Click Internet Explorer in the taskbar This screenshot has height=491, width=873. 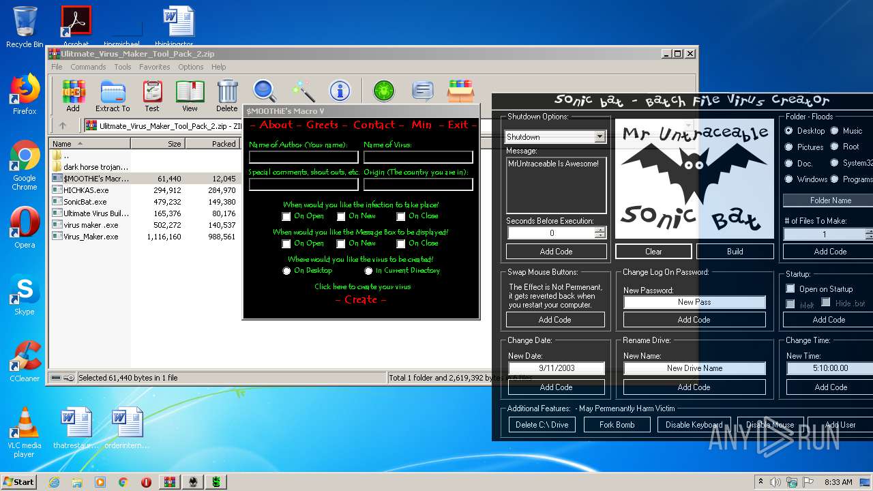pos(54,482)
